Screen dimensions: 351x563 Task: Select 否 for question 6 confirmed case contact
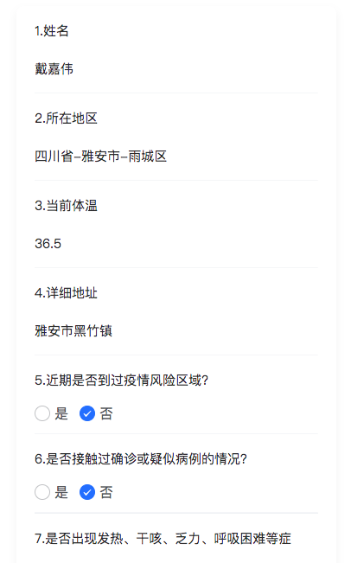tap(87, 492)
